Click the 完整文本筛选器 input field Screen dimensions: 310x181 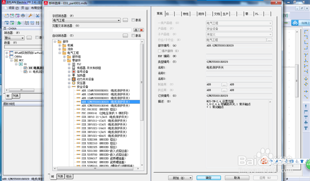click(92, 30)
